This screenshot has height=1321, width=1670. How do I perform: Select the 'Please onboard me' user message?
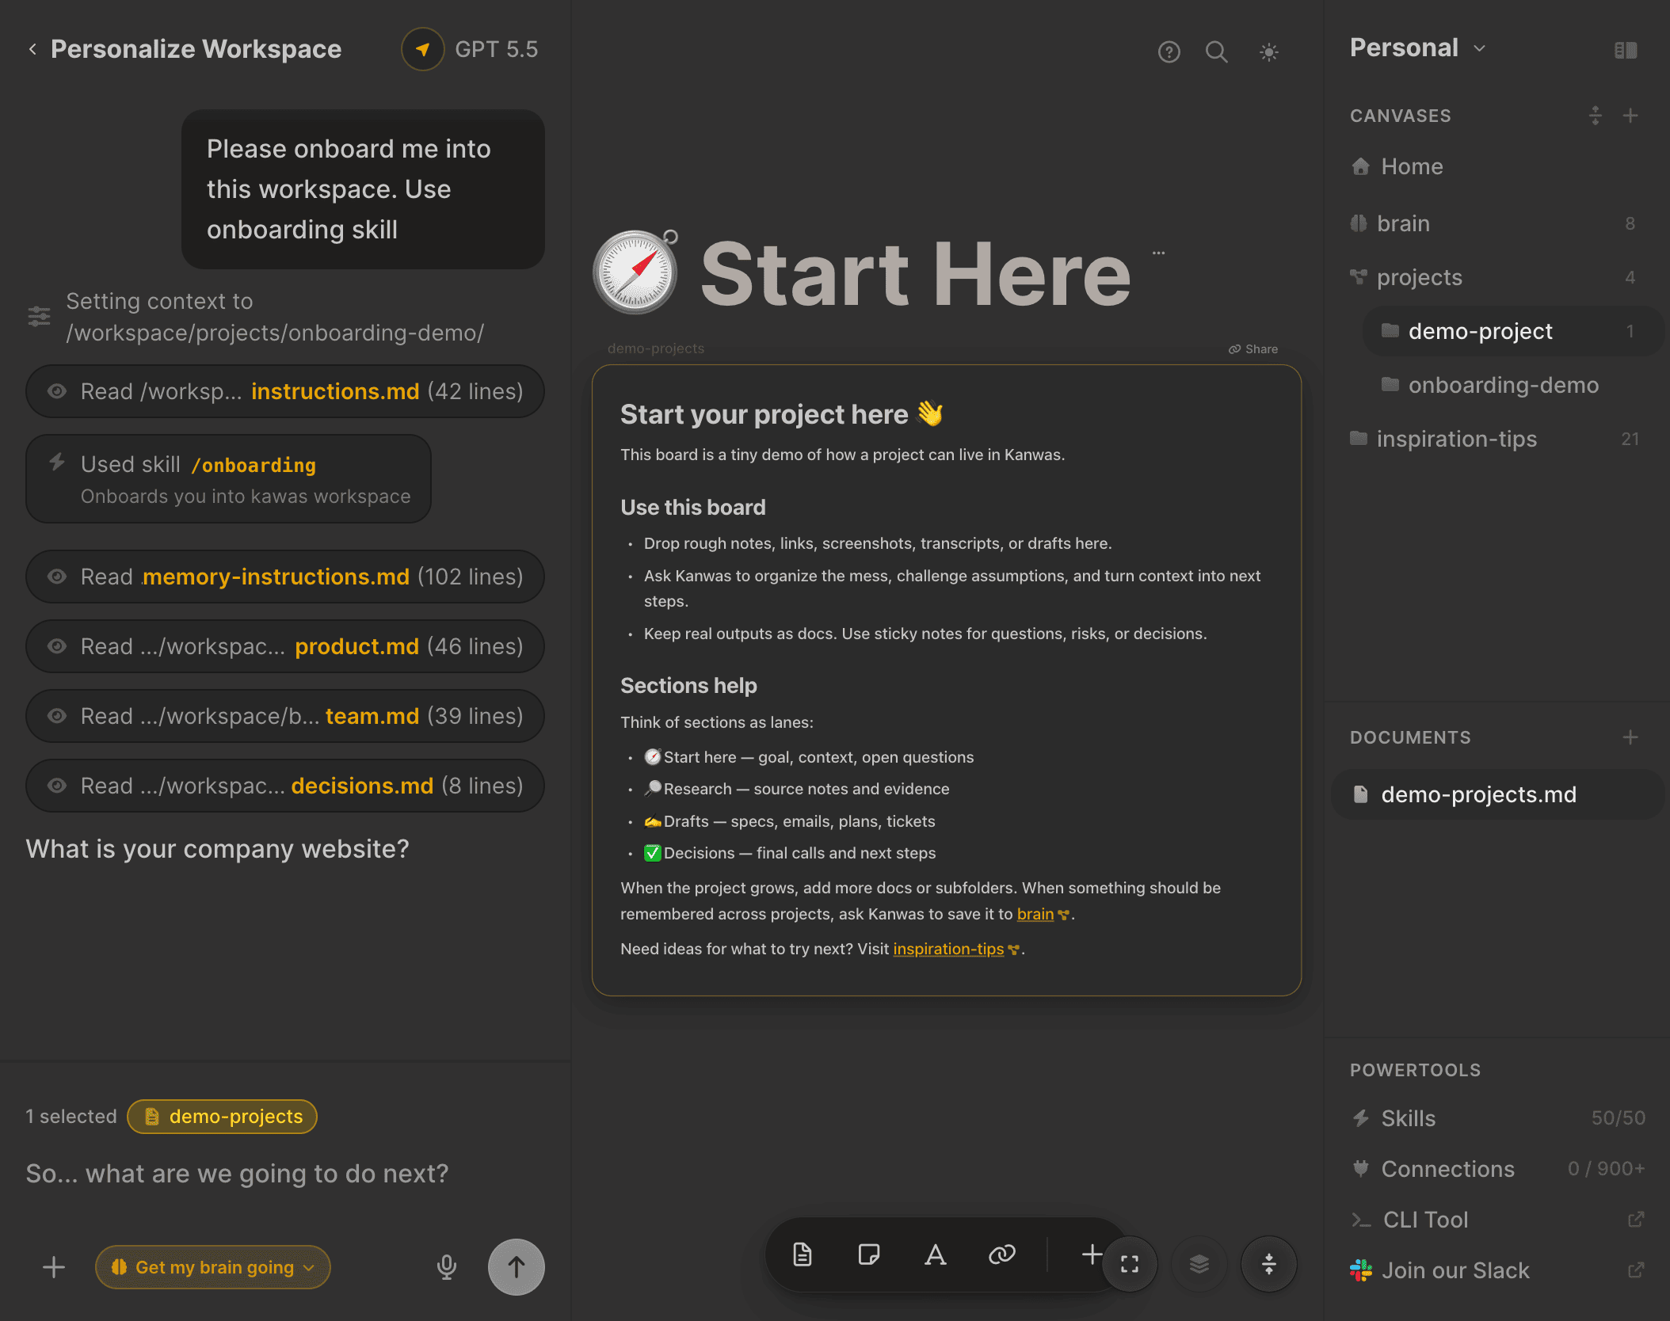pyautogui.click(x=363, y=189)
